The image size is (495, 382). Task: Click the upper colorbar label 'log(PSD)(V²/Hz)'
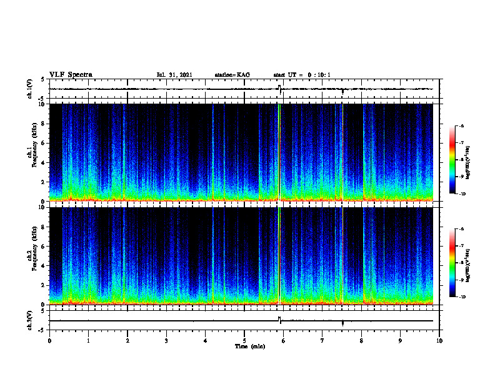tap(468, 163)
